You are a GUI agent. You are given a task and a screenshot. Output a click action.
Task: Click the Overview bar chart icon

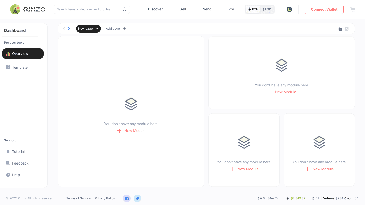(8, 54)
